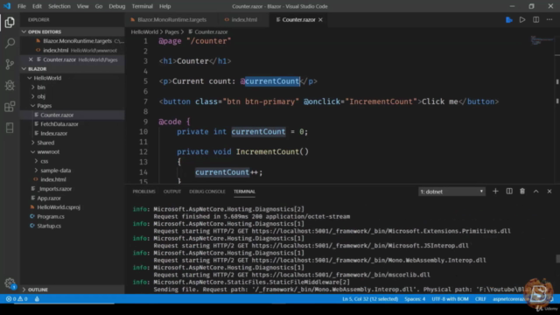The image size is (560, 315).
Task: Open the Source Control view
Action: tap(10, 64)
